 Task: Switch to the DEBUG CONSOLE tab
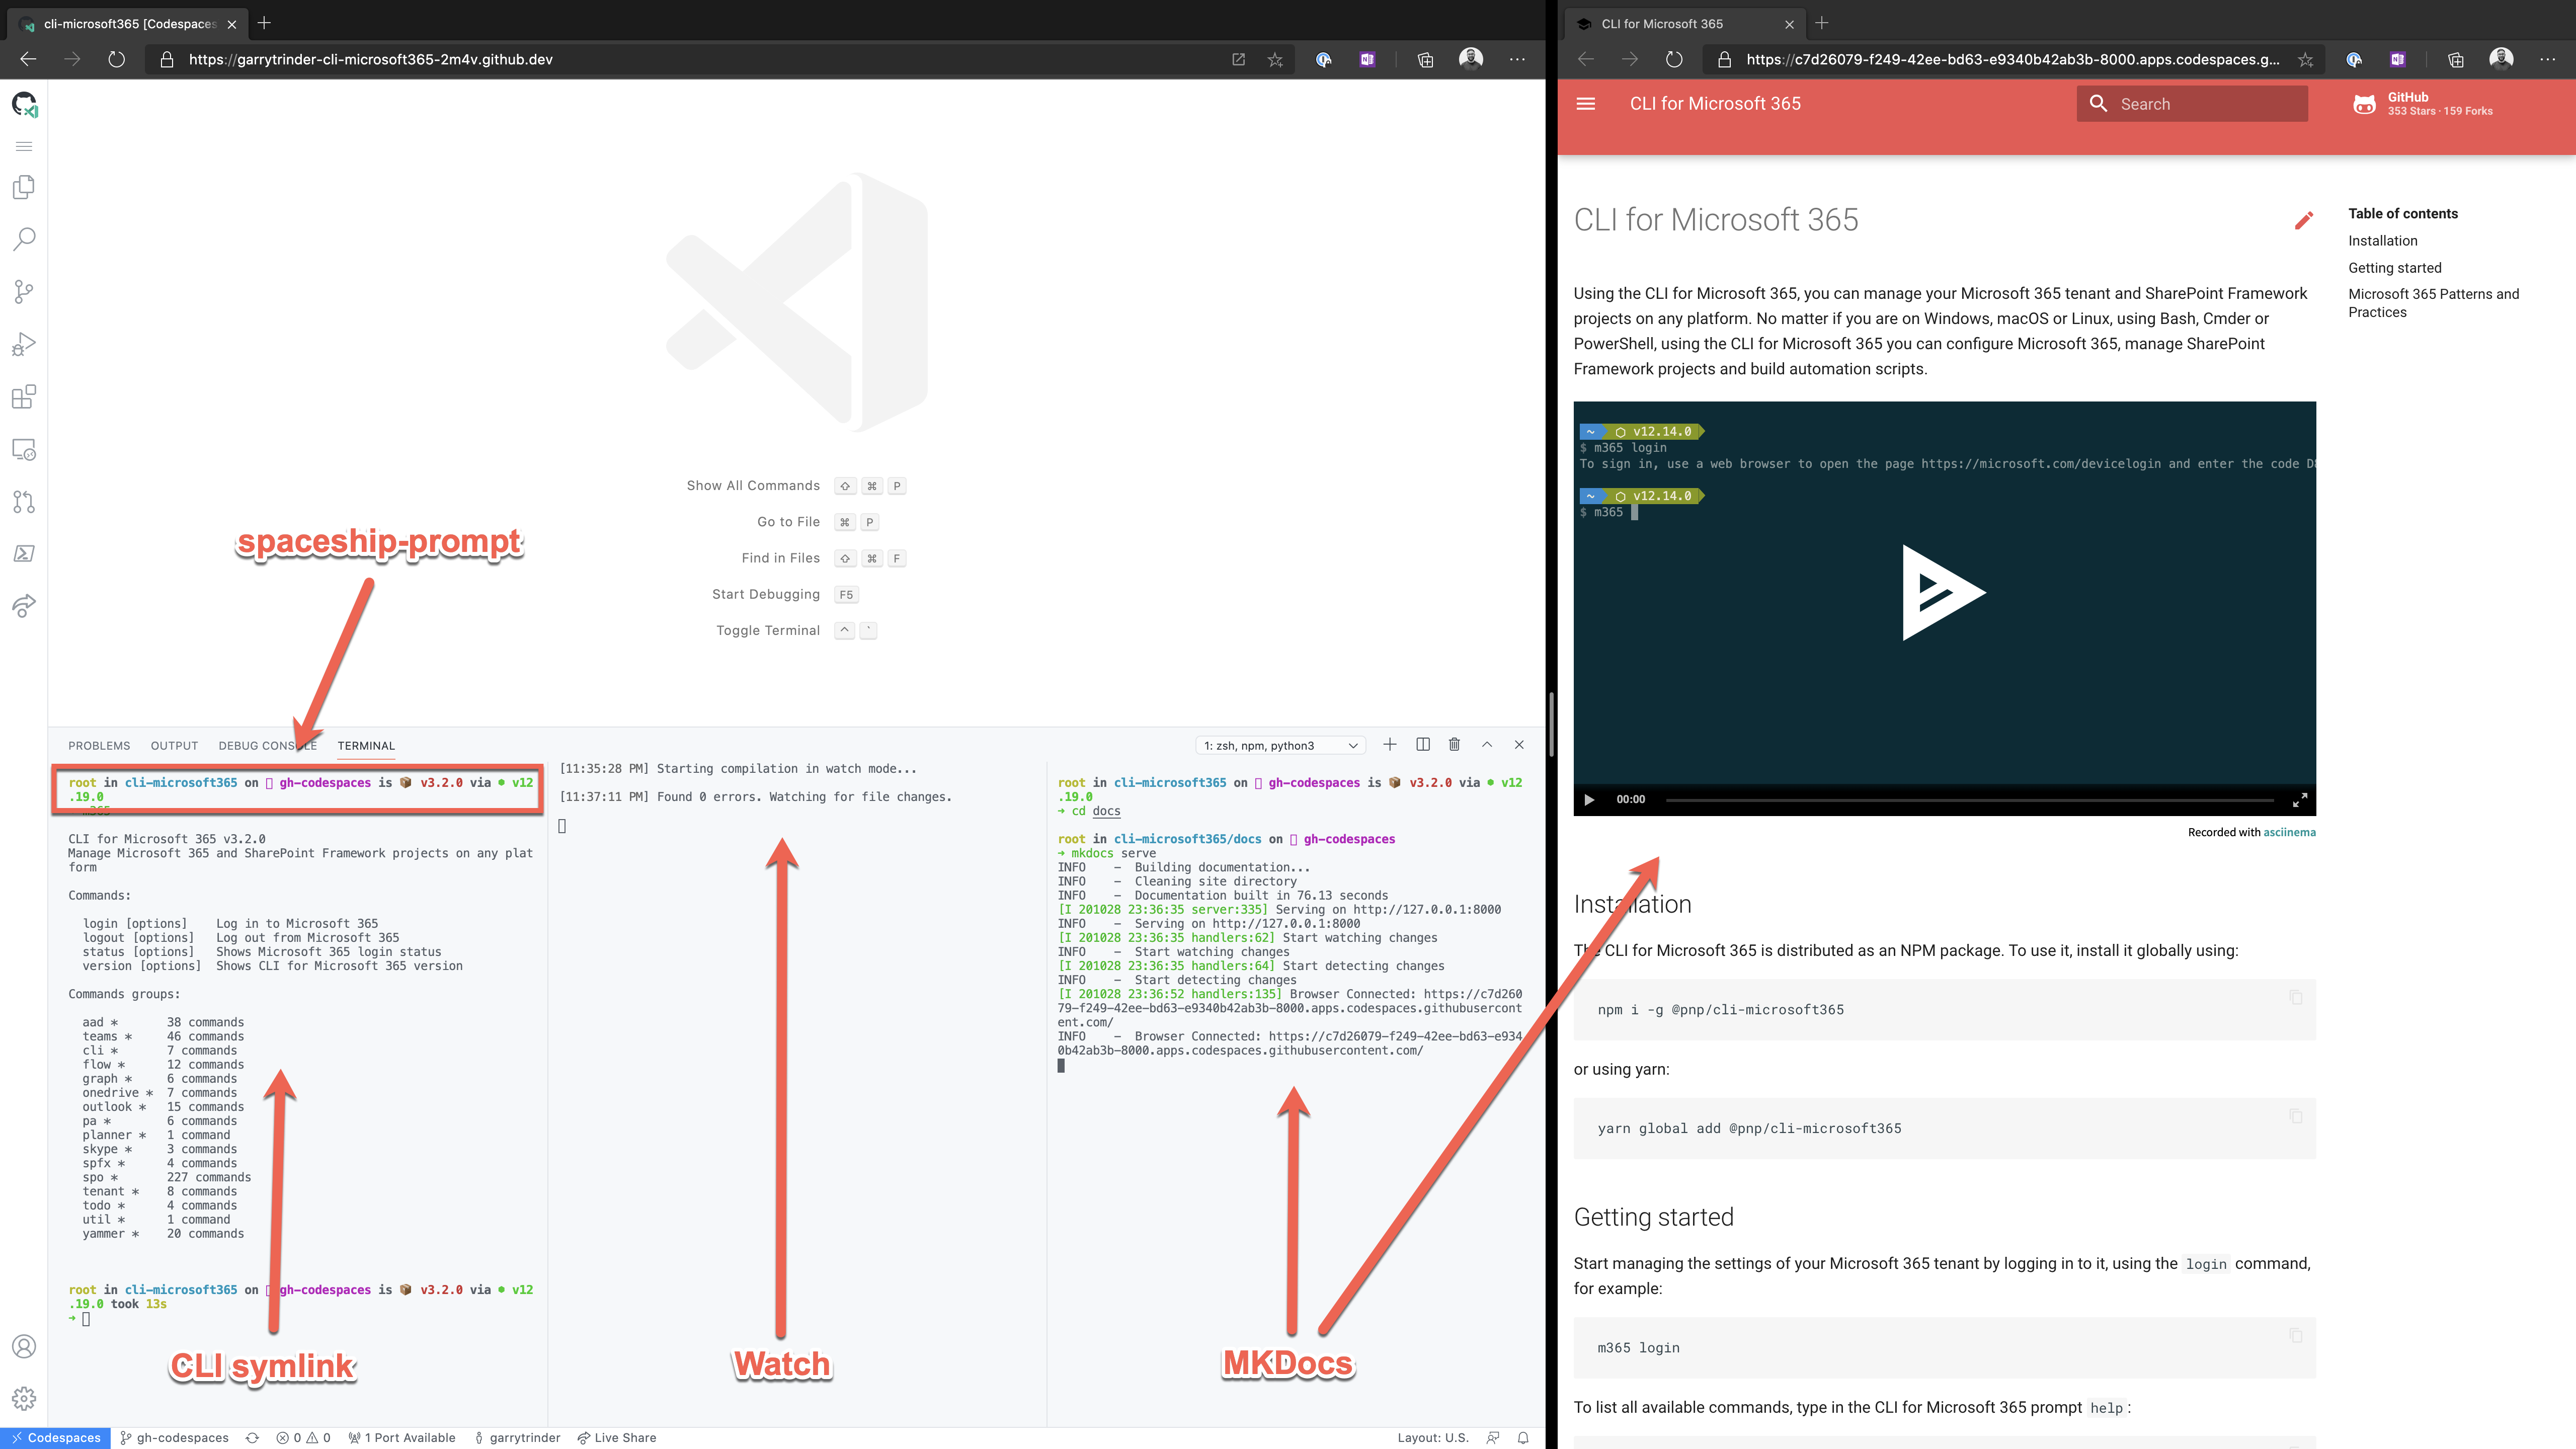click(267, 745)
